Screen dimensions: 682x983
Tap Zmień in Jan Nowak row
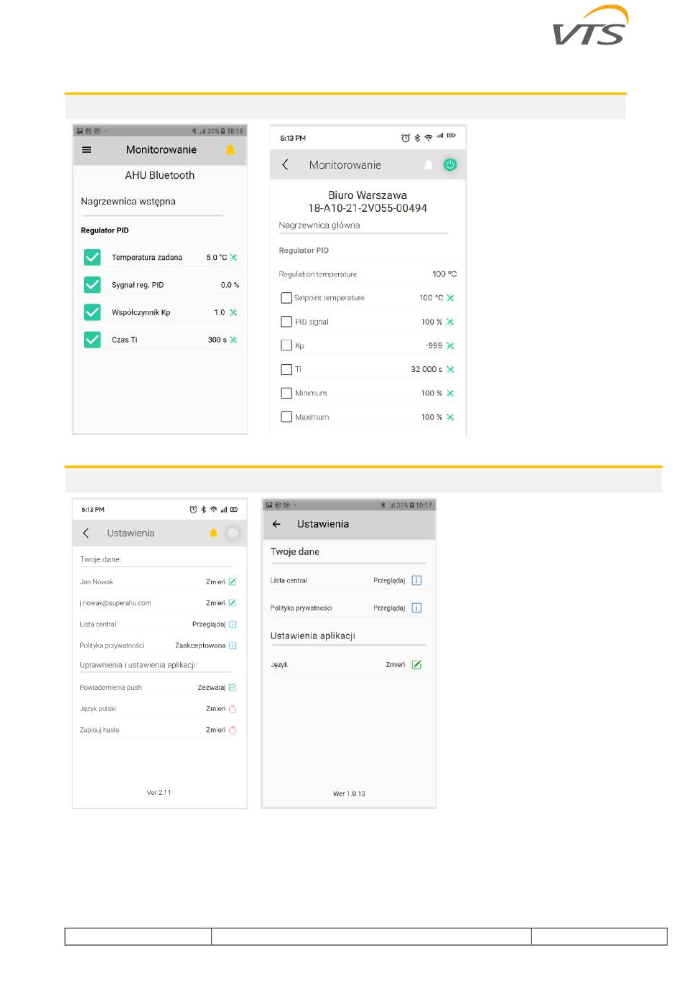tap(215, 582)
